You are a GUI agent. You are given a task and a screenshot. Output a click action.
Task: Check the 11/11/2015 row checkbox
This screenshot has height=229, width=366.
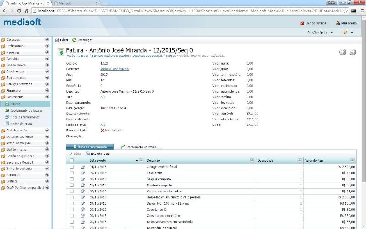72,185
